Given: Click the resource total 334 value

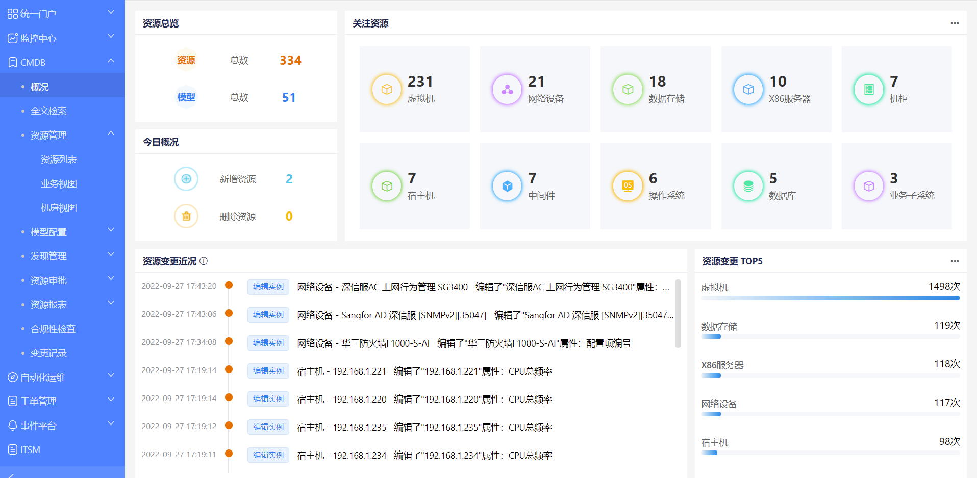Looking at the screenshot, I should pos(290,60).
